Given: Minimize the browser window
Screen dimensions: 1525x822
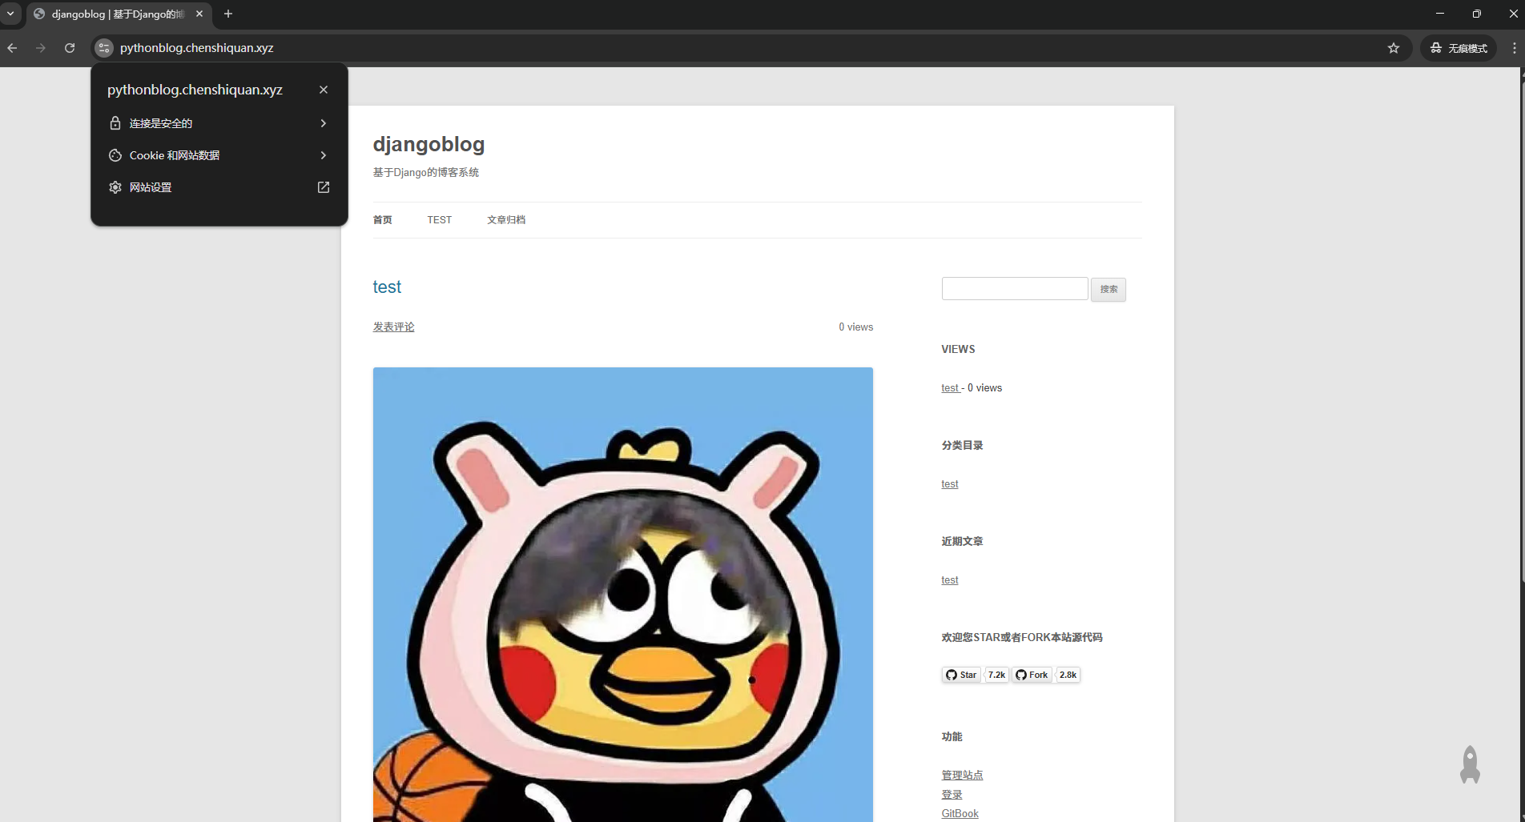Looking at the screenshot, I should click(1440, 14).
